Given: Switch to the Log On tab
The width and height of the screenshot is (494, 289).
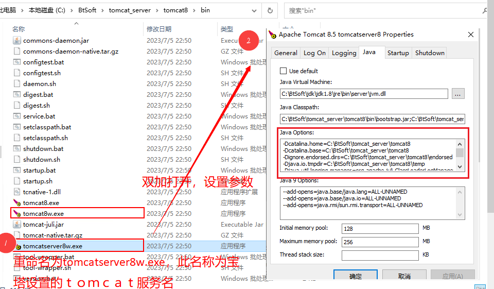Looking at the screenshot, I should tap(314, 53).
